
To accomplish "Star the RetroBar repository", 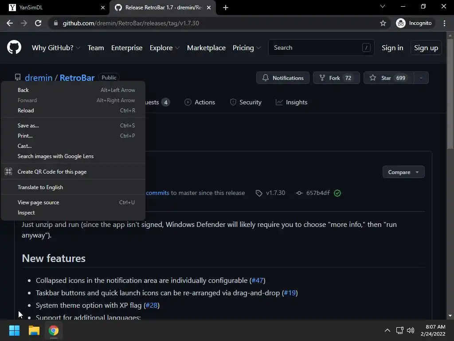I will point(388,78).
